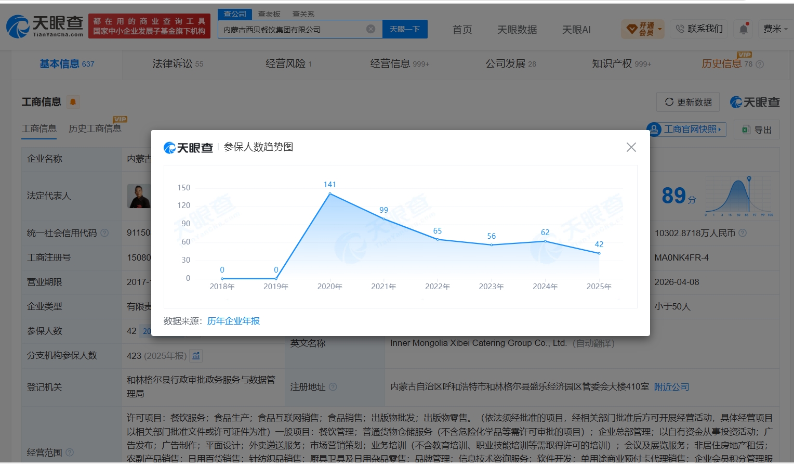
Task: Click the 更新数据 refresh button
Action: [x=688, y=102]
